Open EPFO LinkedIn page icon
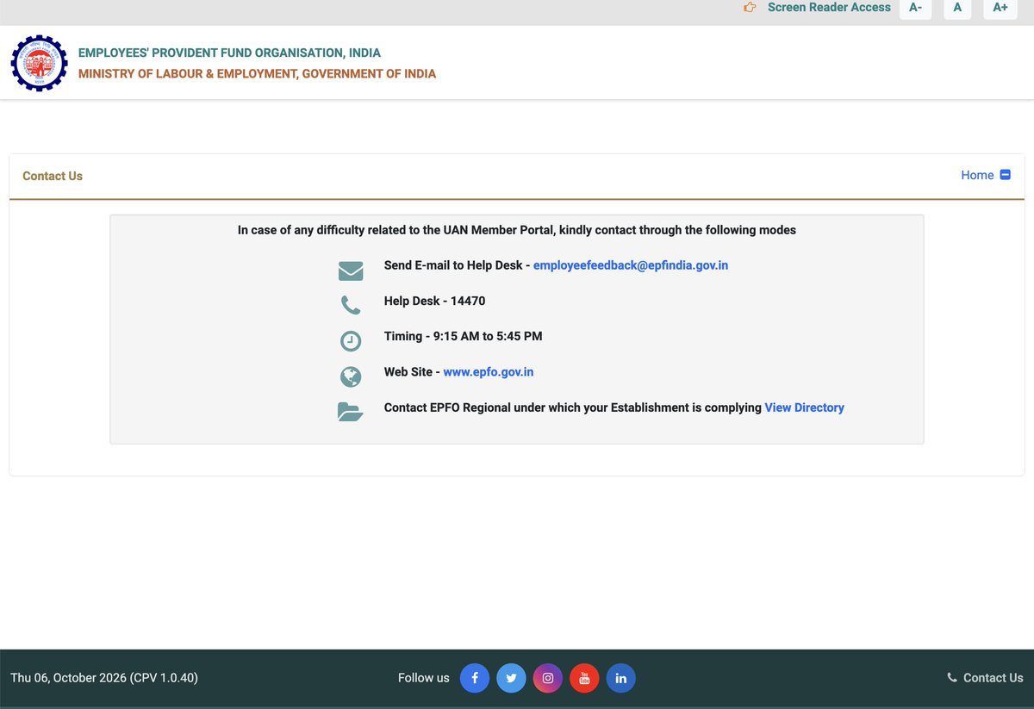Screen dimensions: 1034x709 pos(621,678)
